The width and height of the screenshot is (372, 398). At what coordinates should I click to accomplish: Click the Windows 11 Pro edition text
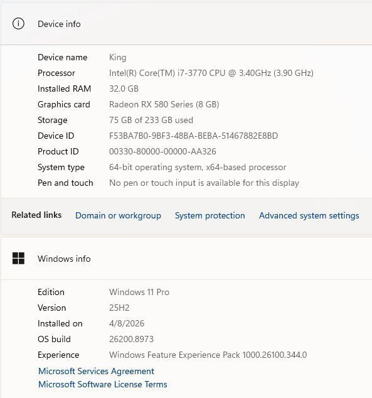(x=139, y=292)
